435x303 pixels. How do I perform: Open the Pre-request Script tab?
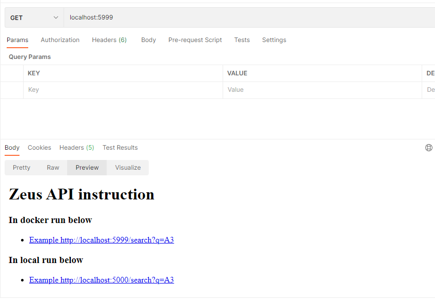pyautogui.click(x=195, y=40)
